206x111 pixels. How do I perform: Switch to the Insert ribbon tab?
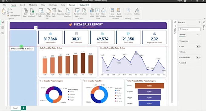click(22, 5)
